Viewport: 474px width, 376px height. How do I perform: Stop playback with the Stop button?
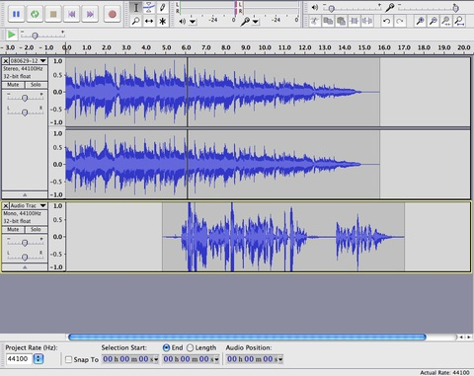53,14
